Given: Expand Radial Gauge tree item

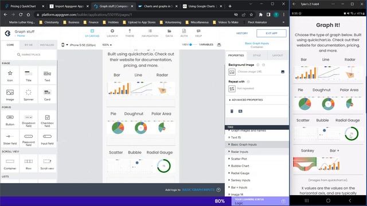Looking at the screenshot, I should pyautogui.click(x=229, y=173).
